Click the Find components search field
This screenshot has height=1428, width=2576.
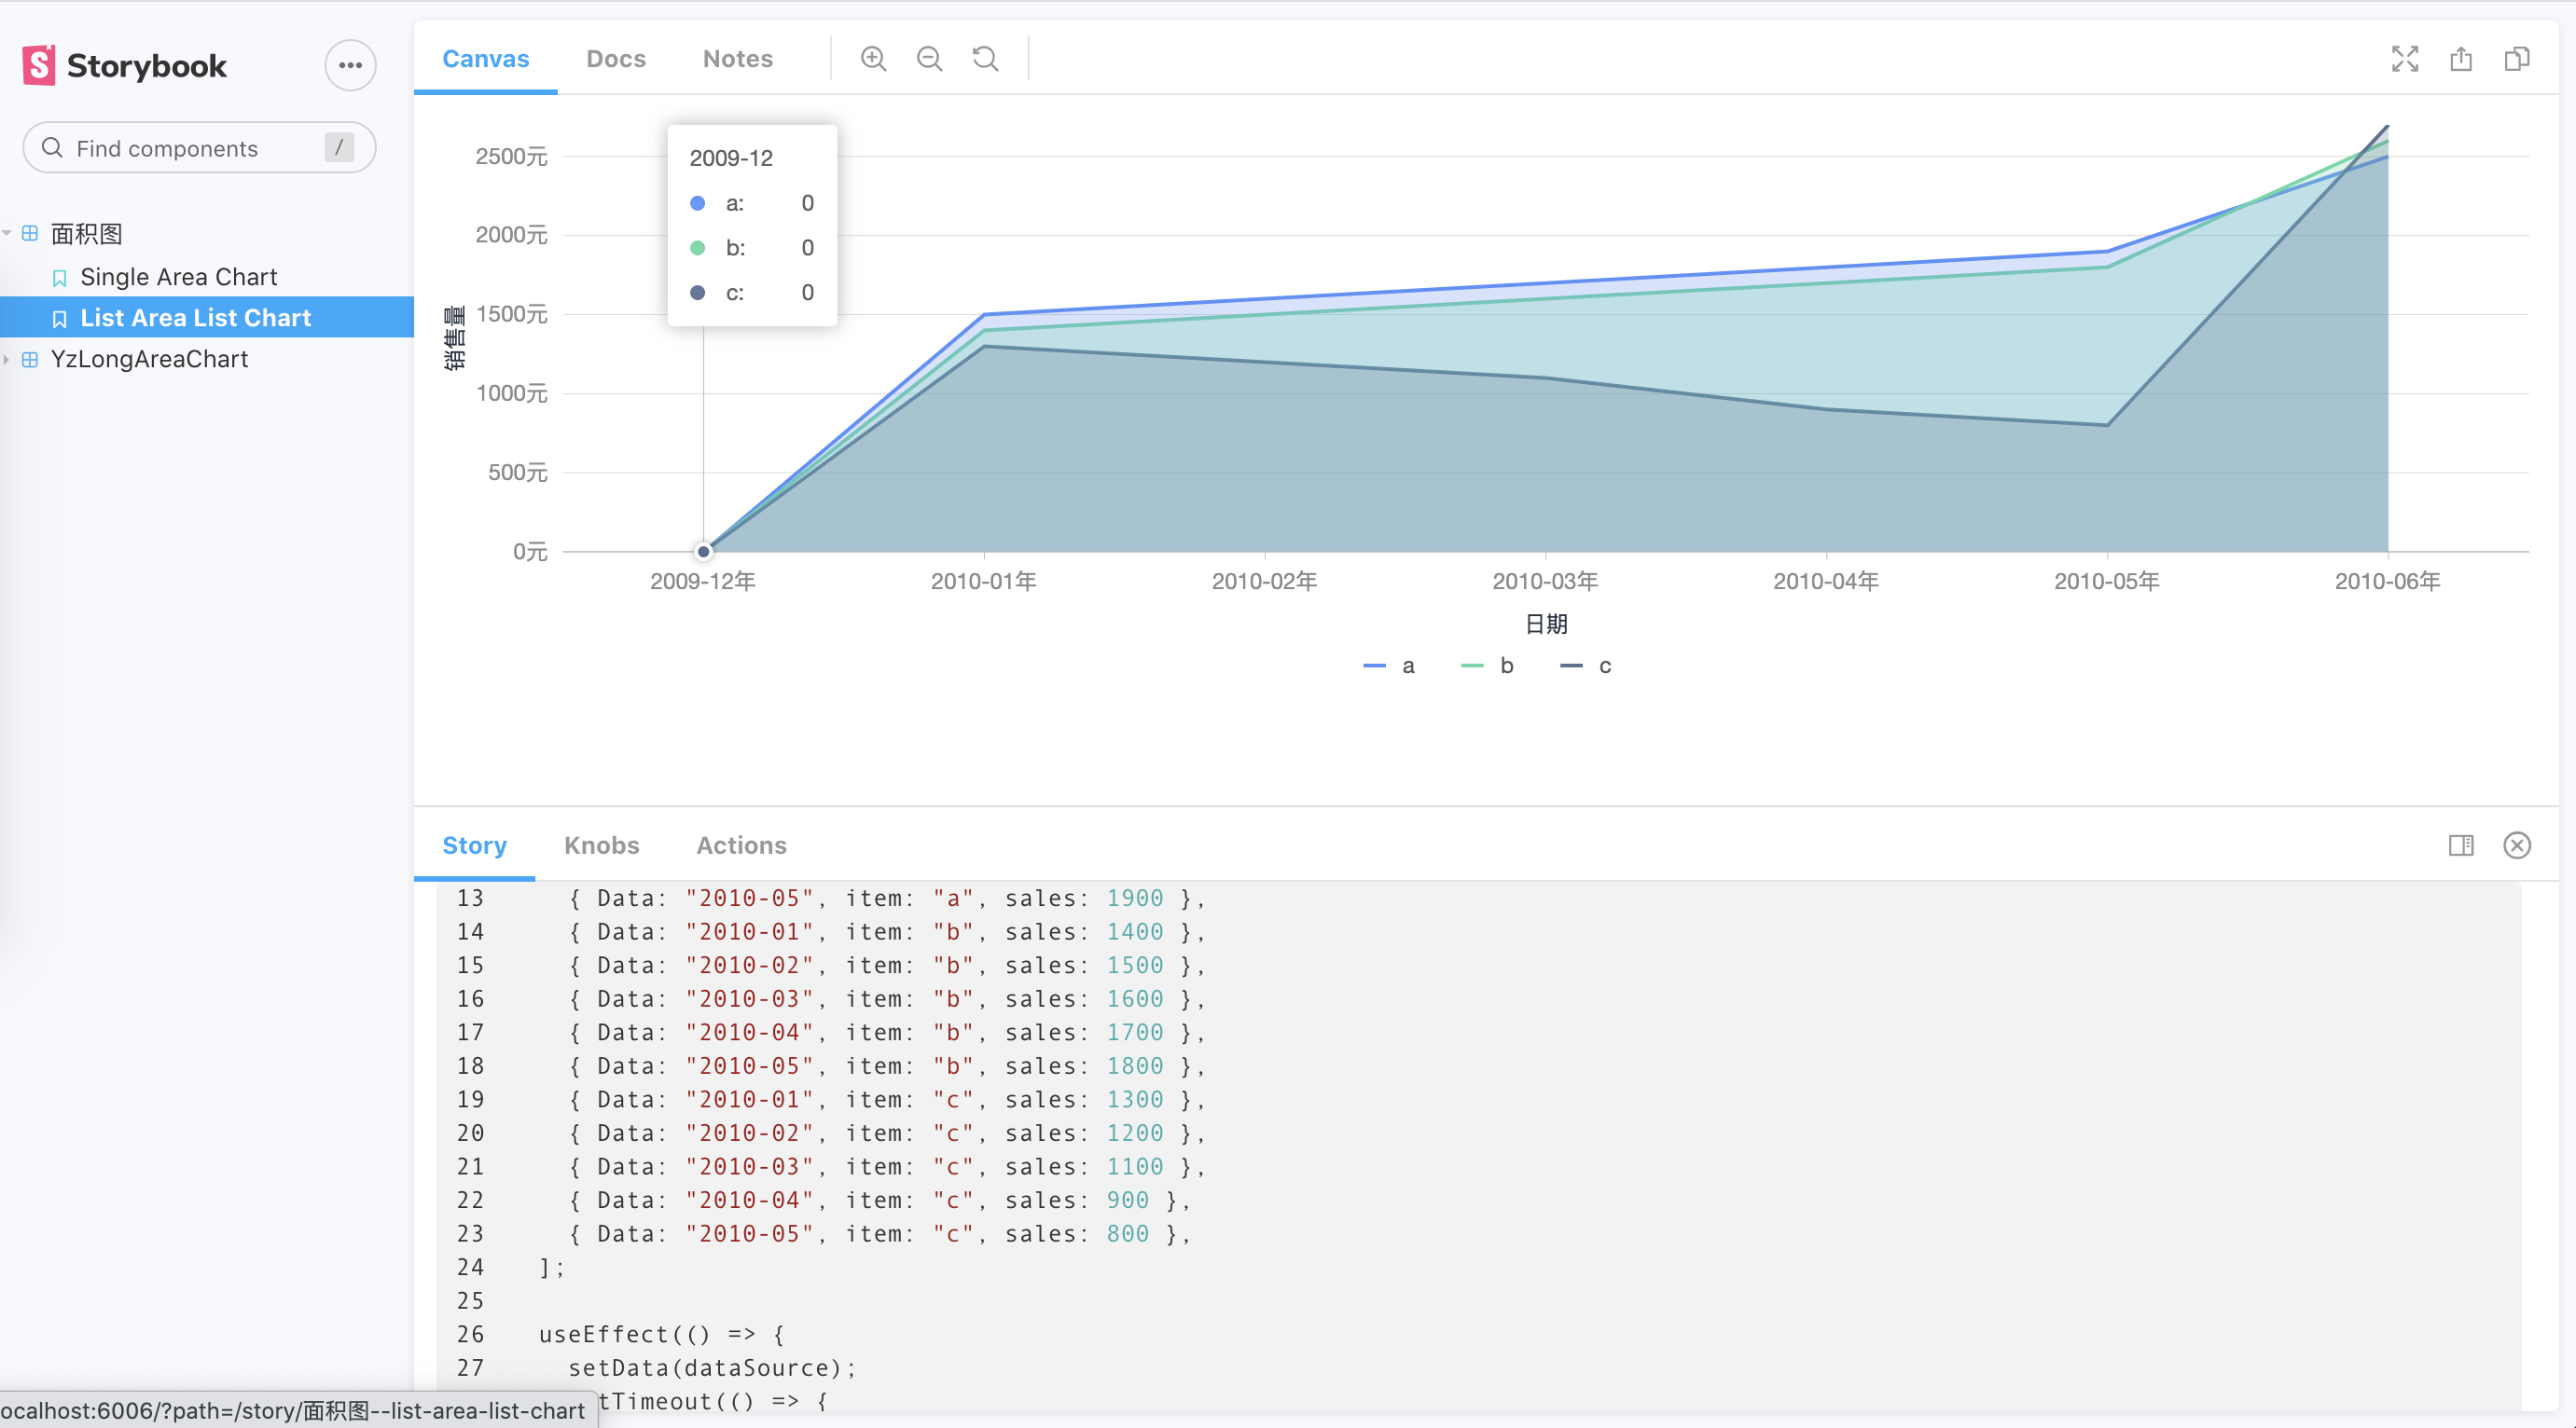pyautogui.click(x=190, y=148)
